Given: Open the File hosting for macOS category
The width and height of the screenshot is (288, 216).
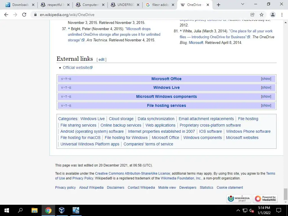Looking at the screenshot, I should (x=80, y=138).
